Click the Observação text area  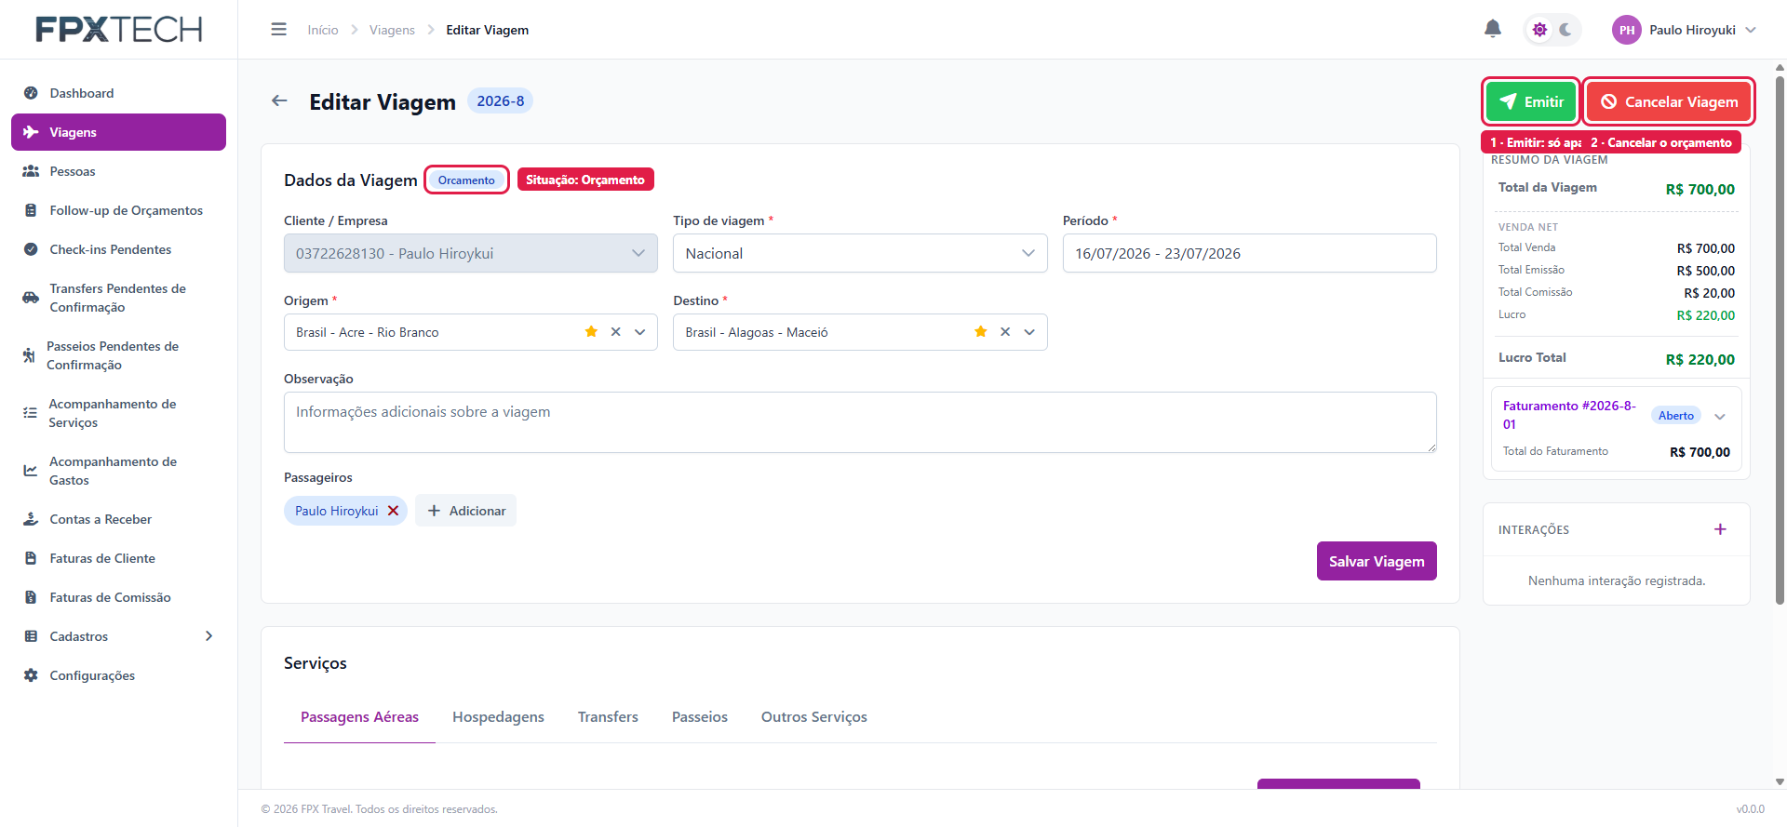pos(860,422)
